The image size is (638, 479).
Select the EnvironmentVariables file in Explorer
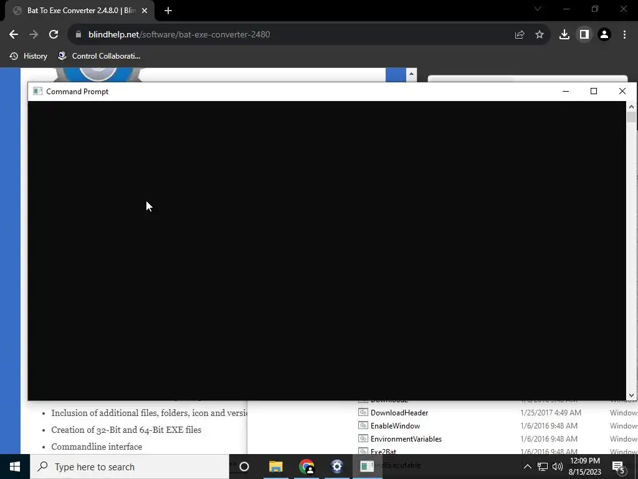click(406, 438)
